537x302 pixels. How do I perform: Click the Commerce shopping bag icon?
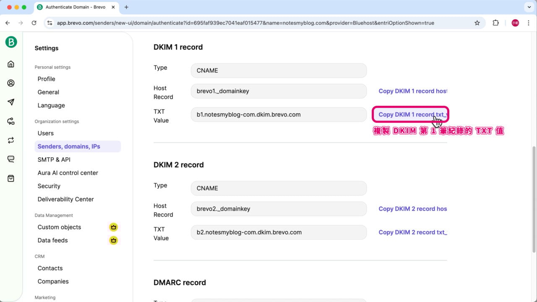(x=11, y=178)
